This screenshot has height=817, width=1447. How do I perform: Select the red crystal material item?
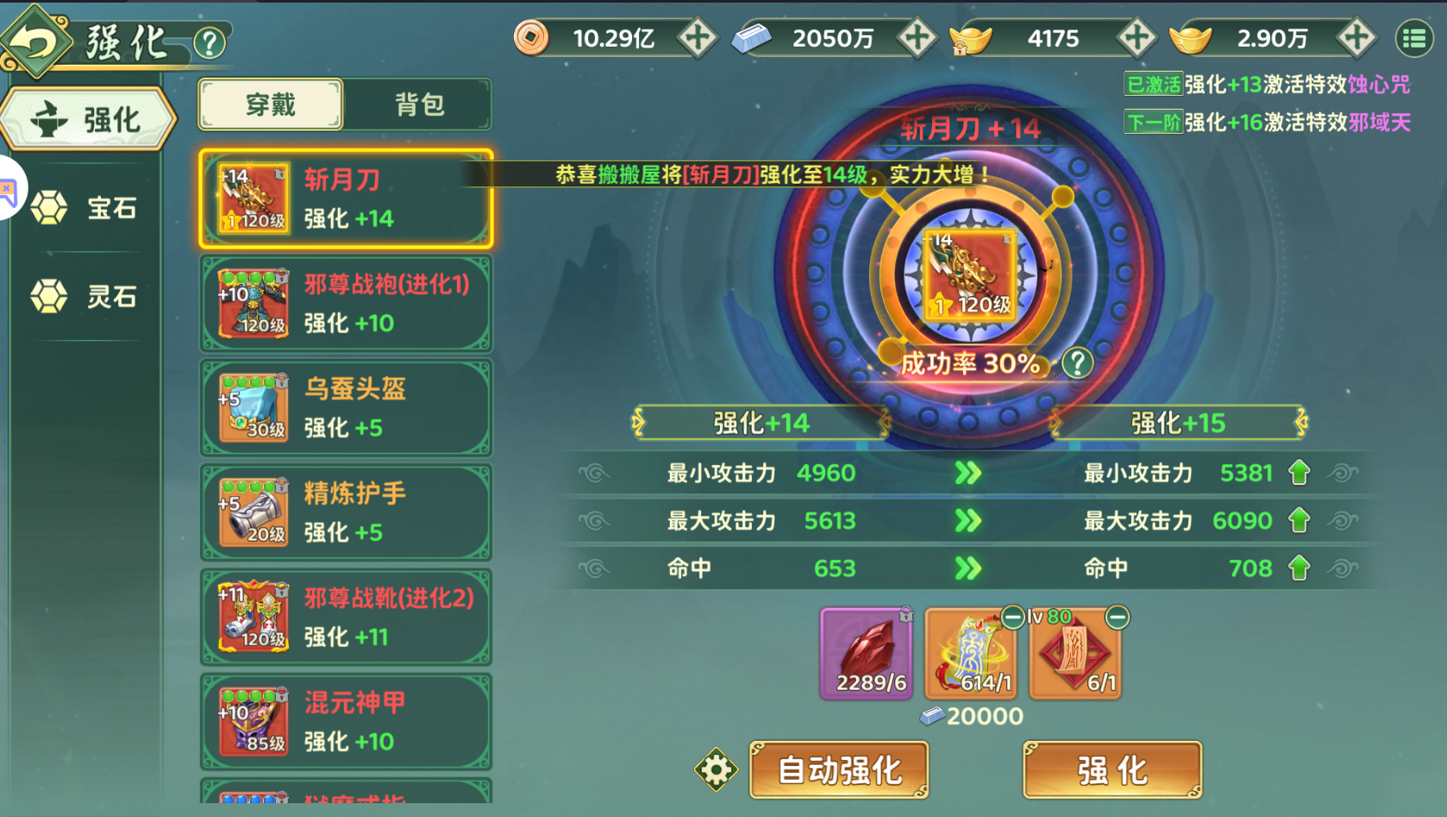coord(867,653)
